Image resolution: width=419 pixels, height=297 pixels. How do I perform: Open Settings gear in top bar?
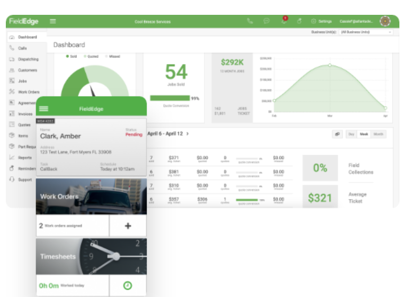click(314, 21)
